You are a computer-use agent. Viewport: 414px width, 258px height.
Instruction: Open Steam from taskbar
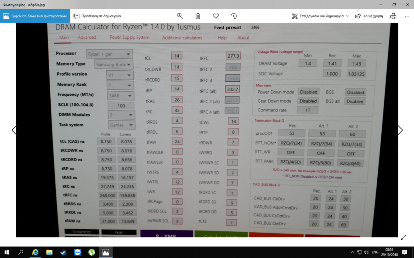coord(63,252)
